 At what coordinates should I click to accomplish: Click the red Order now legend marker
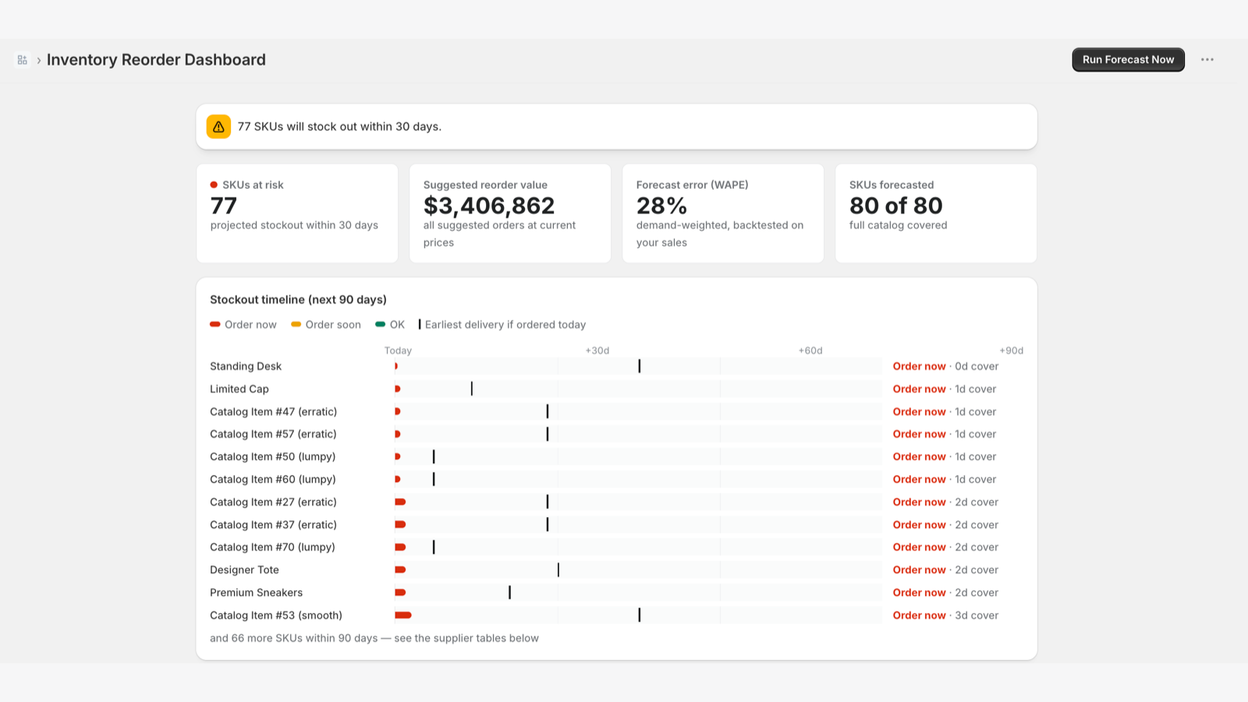215,324
